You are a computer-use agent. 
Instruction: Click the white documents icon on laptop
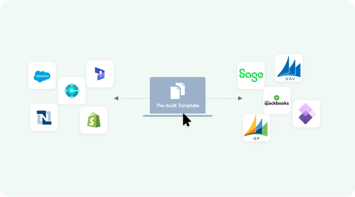(x=177, y=90)
